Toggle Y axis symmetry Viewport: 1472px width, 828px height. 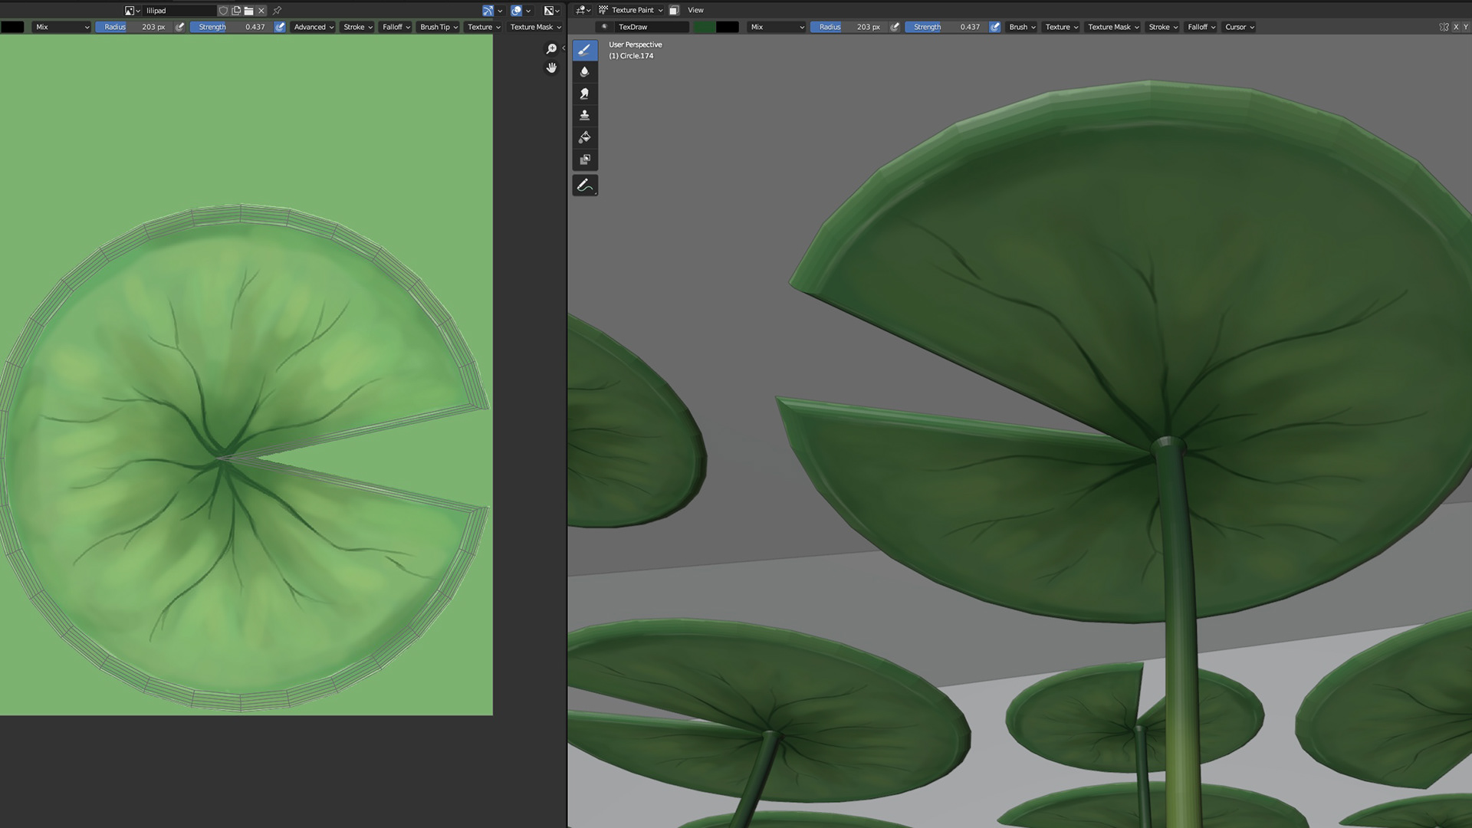pyautogui.click(x=1466, y=27)
